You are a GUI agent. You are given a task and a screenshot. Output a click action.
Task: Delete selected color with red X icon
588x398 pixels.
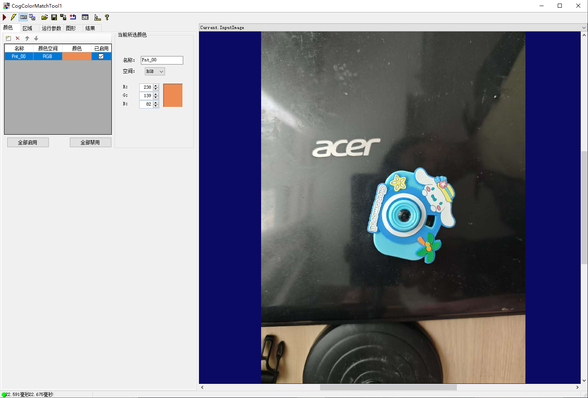[x=18, y=38]
